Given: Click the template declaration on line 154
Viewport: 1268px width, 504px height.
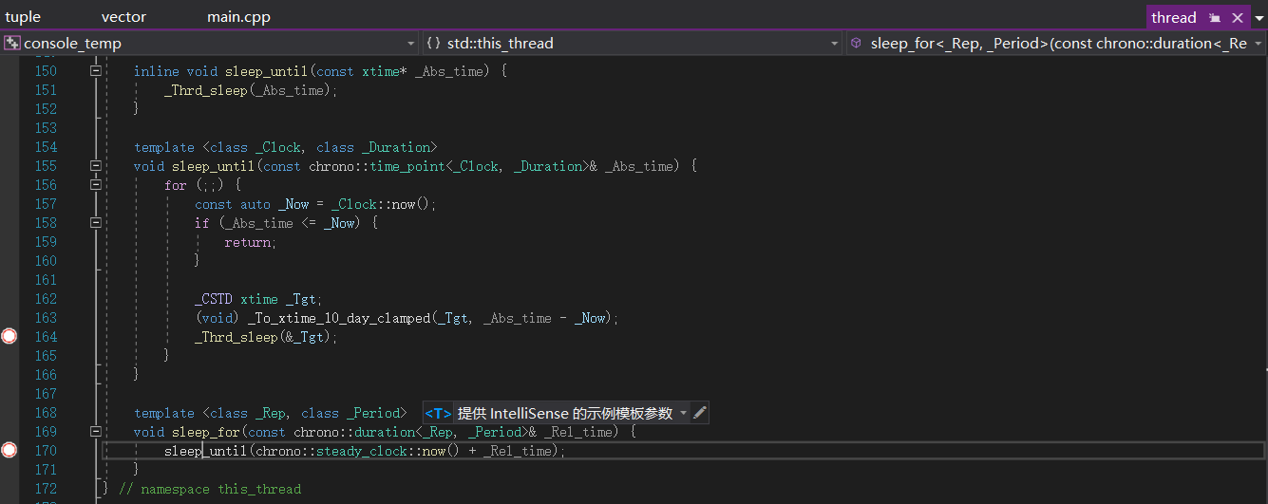Looking at the screenshot, I should tap(285, 147).
